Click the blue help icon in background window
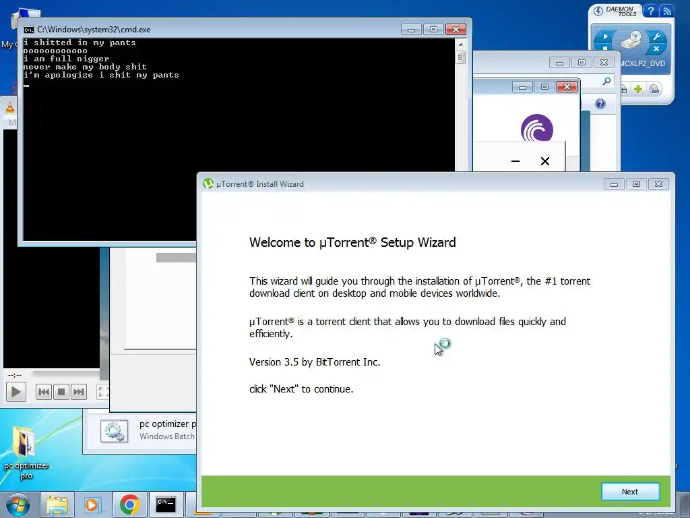The height and width of the screenshot is (518, 690). (600, 104)
